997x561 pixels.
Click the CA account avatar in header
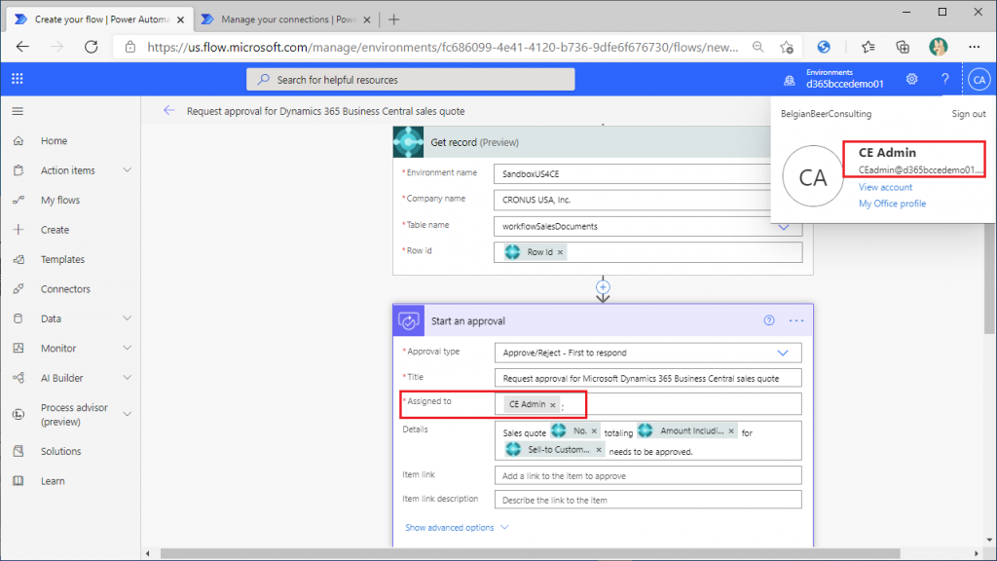(979, 80)
